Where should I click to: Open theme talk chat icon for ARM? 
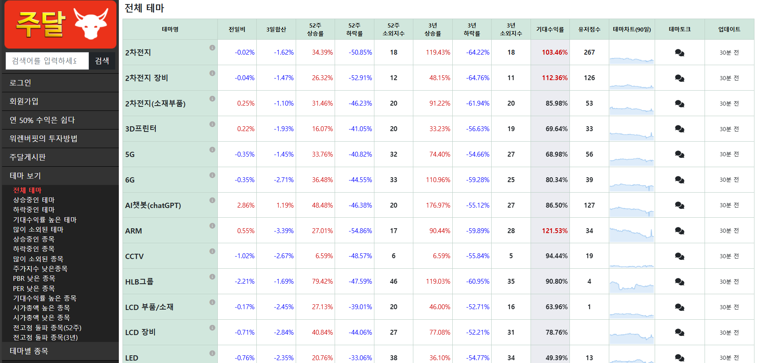pyautogui.click(x=679, y=231)
